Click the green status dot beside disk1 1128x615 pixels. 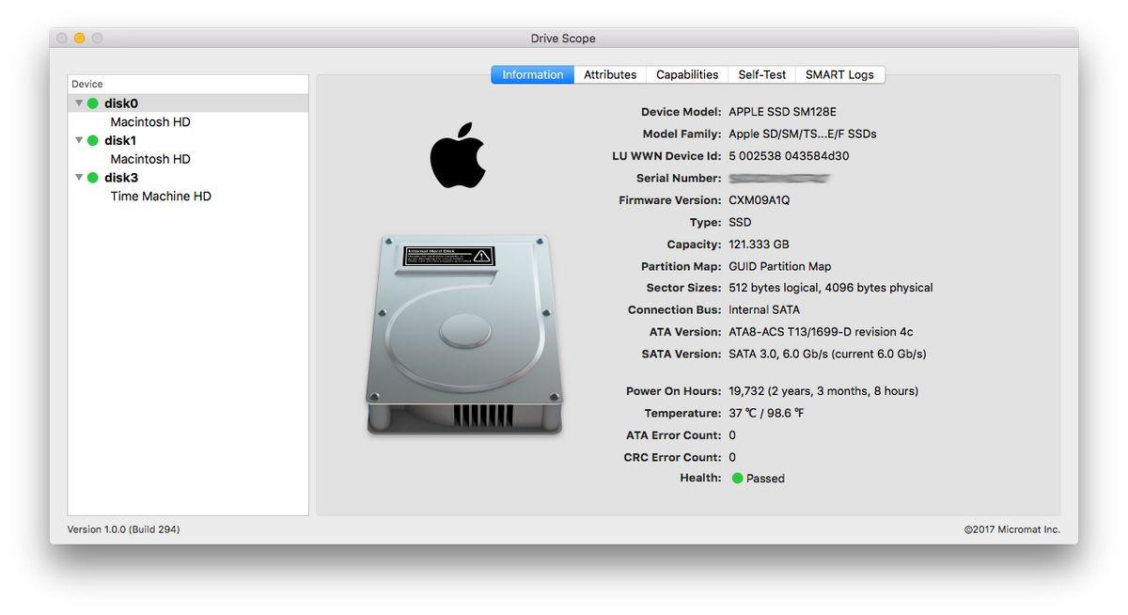[x=92, y=140]
